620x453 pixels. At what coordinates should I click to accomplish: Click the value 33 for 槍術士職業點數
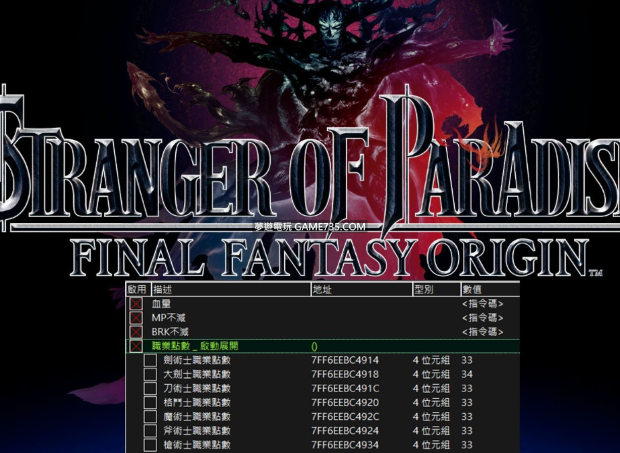467,445
